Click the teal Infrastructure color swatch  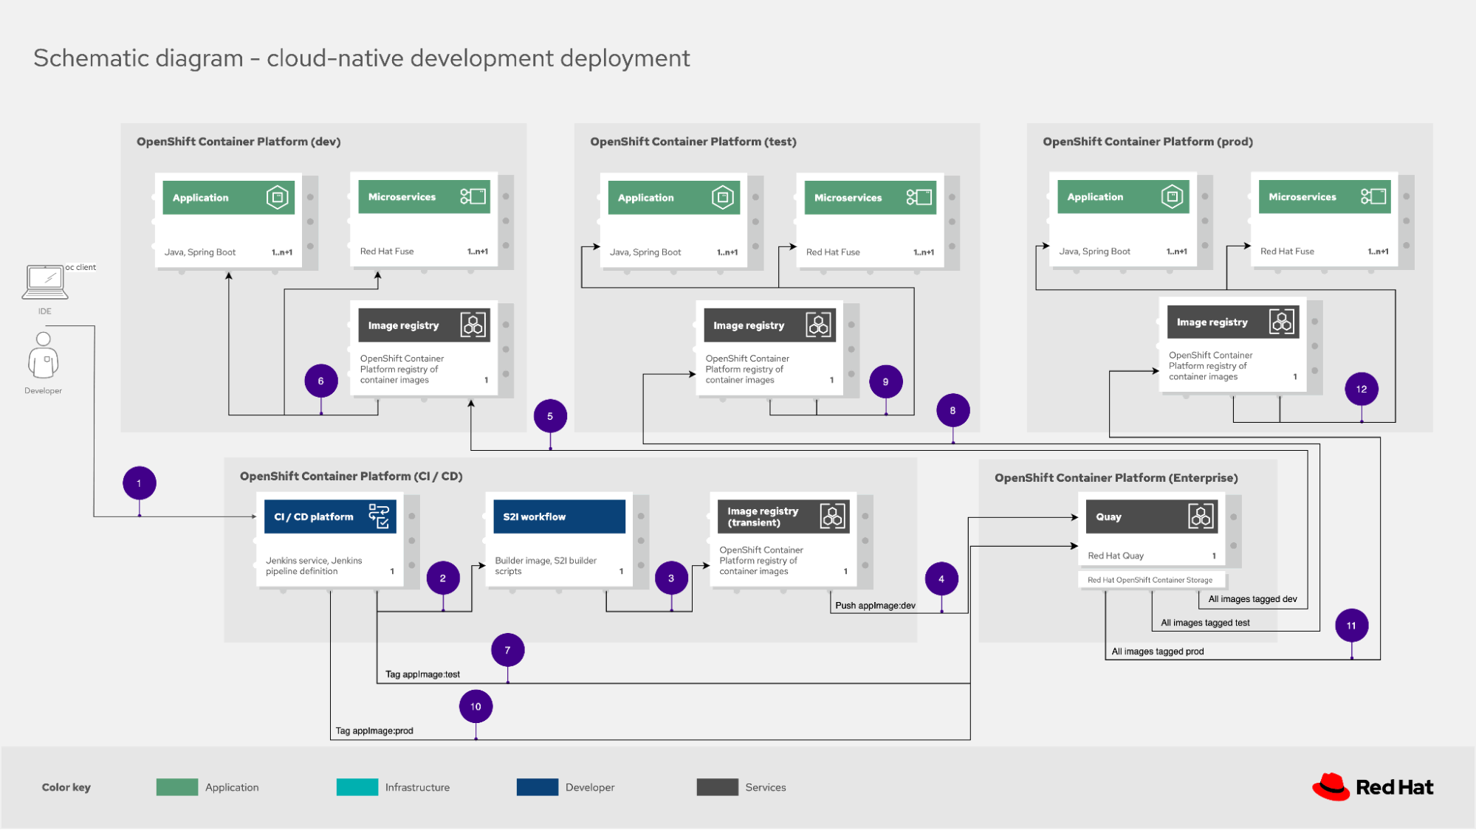[357, 787]
